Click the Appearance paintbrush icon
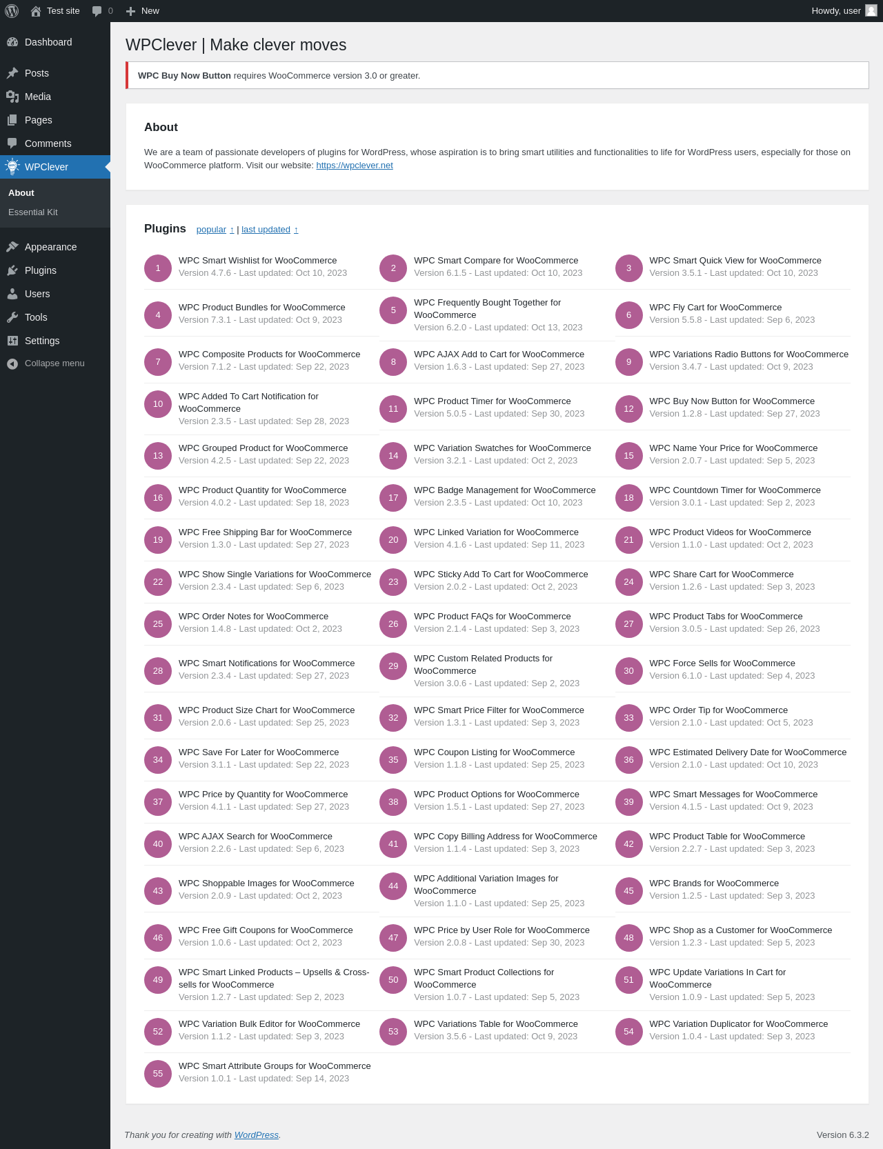The image size is (883, 1149). pos(12,247)
